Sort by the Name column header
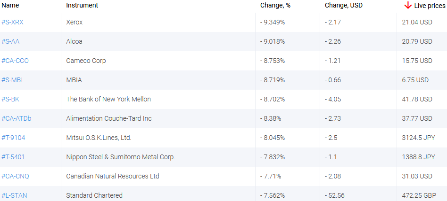This screenshot has width=447, height=201. click(10, 5)
